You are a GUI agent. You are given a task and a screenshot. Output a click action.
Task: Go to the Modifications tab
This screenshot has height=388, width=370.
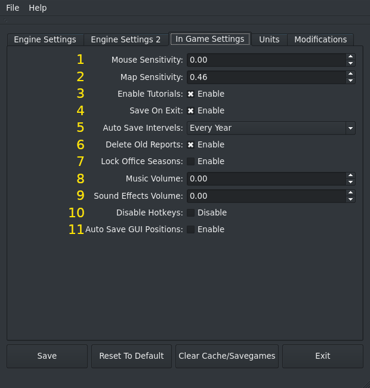tap(320, 39)
